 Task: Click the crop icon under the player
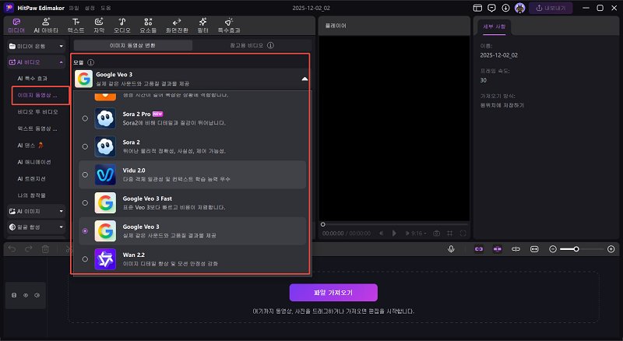click(x=450, y=234)
